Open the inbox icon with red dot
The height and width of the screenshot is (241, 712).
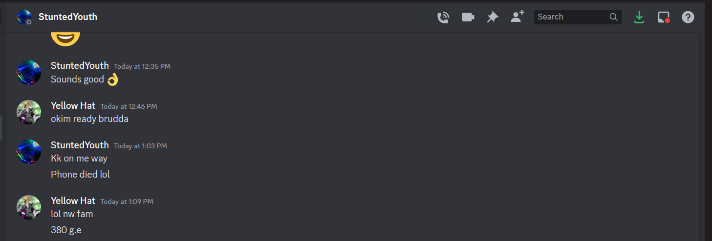click(x=664, y=17)
